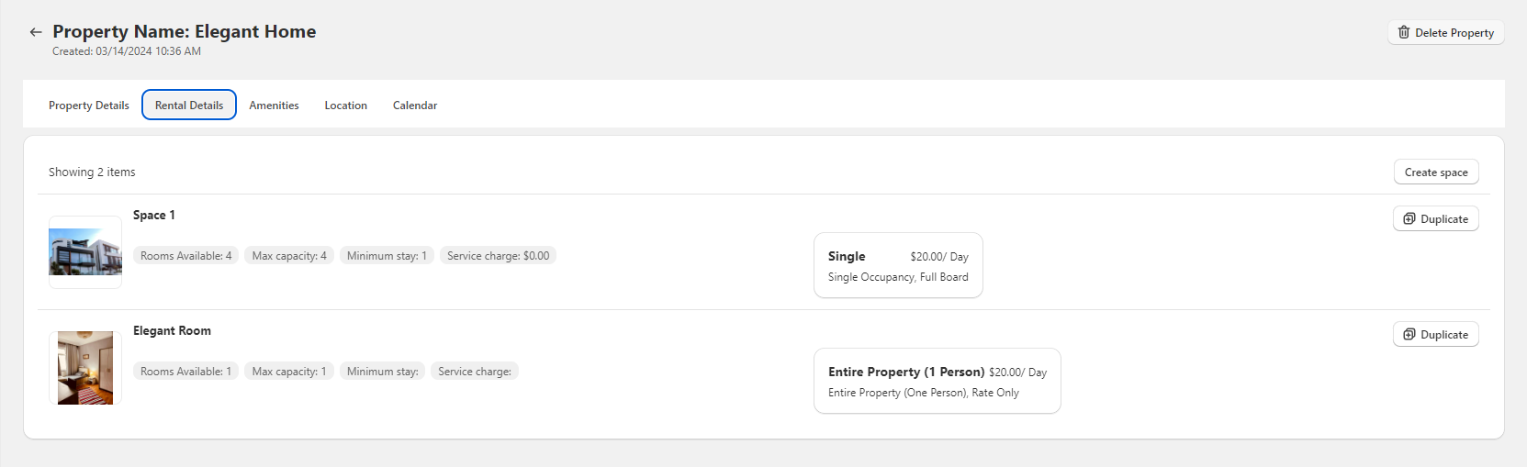Open the Location tab
Screen dimensions: 1527x467
pos(345,105)
